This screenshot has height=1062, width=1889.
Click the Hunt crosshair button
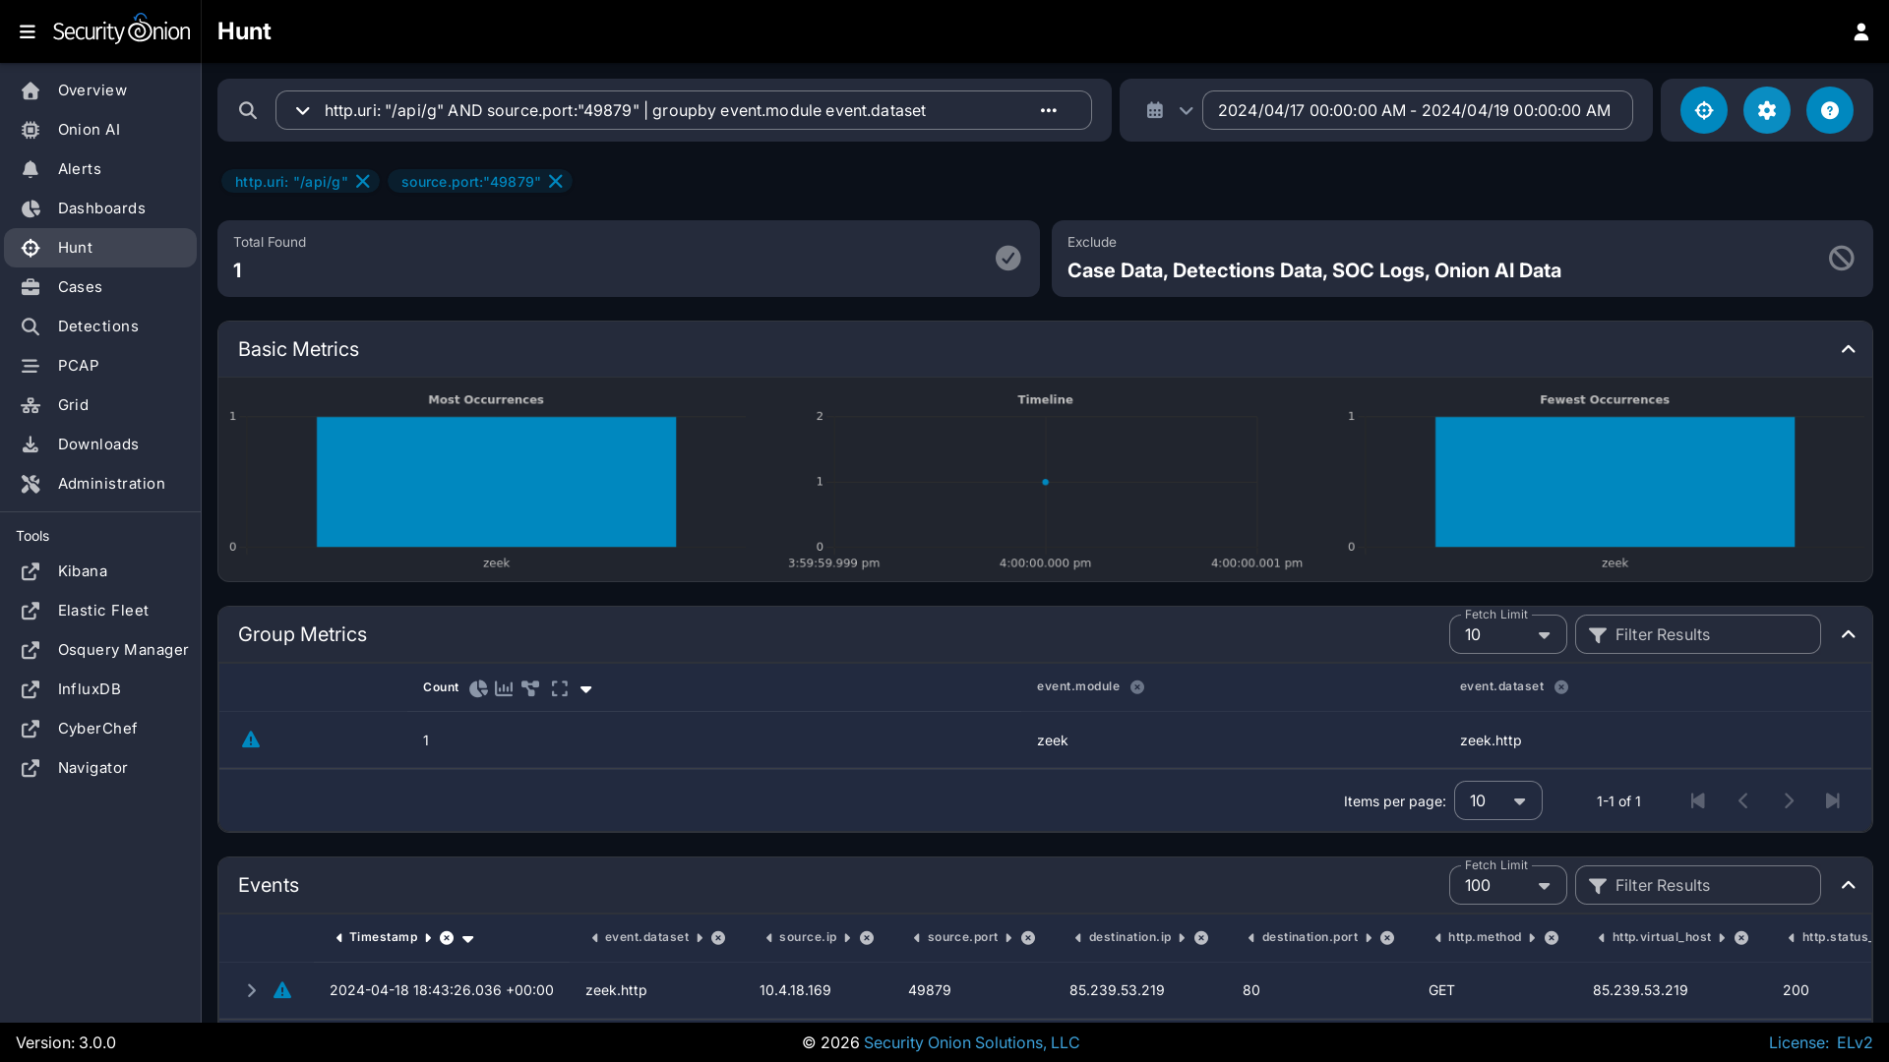pyautogui.click(x=1703, y=110)
